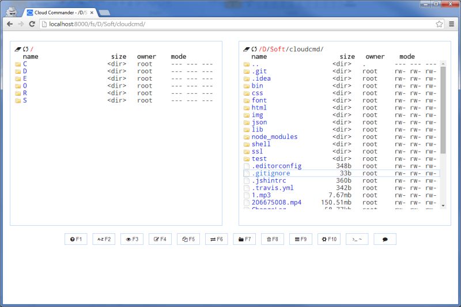
Task: Reload page with browser refresh icon
Action: coord(32,24)
